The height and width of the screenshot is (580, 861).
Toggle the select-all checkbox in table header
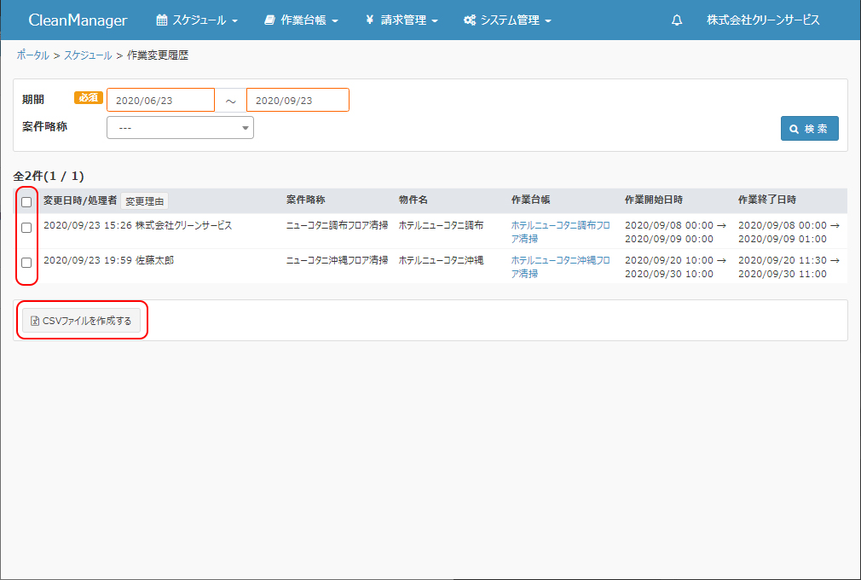coord(26,202)
